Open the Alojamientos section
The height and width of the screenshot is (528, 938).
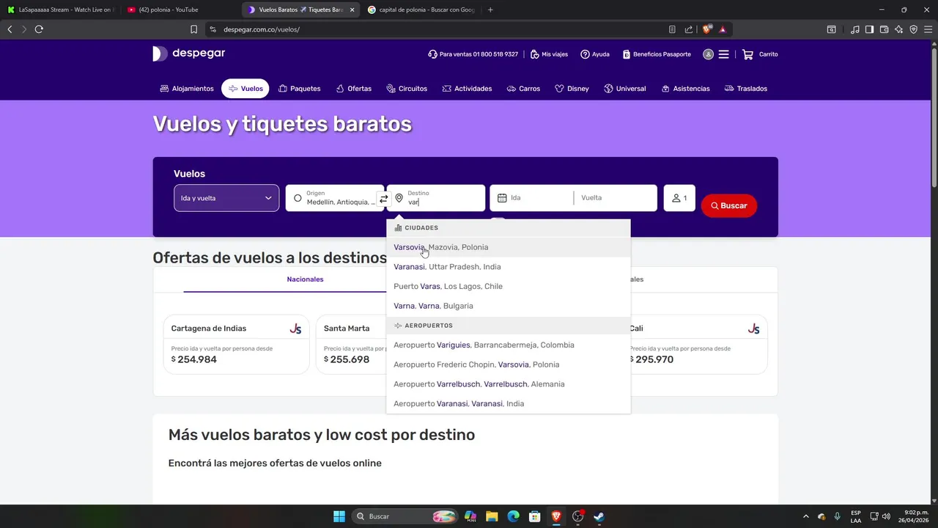point(187,89)
